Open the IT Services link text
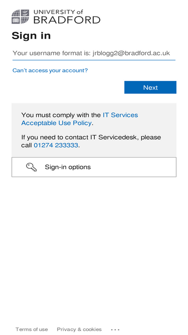The height and width of the screenshot is (335, 188). point(120,115)
